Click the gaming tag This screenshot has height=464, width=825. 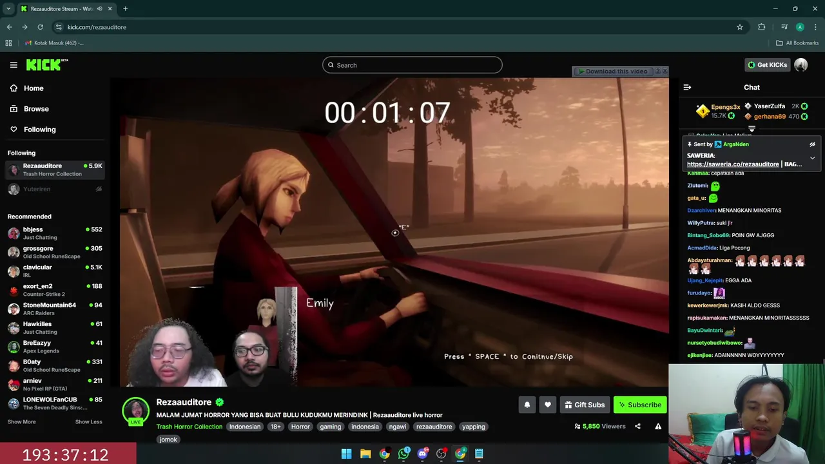tap(331, 427)
